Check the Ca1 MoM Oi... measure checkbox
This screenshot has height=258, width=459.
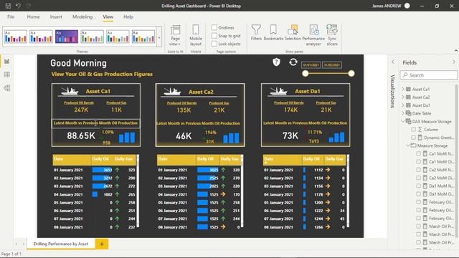point(419,162)
